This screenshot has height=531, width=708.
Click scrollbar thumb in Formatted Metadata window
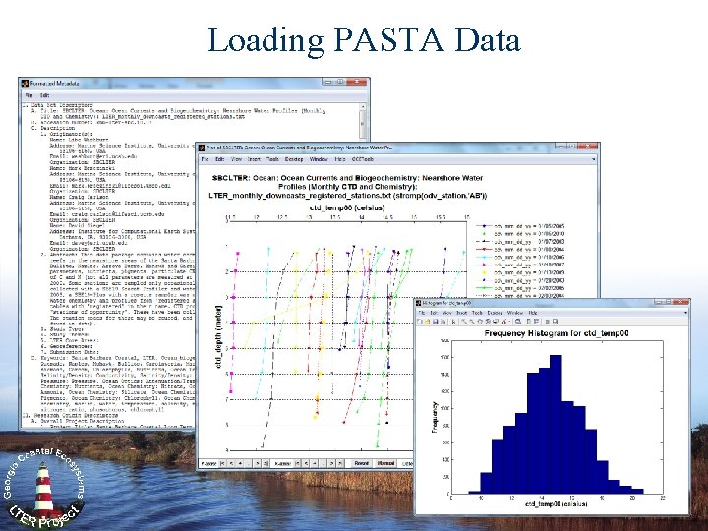click(x=362, y=123)
